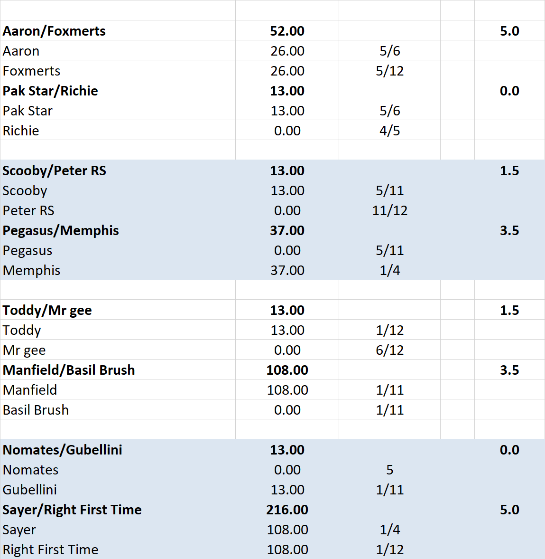Select the Aaron/Foxmerts team name cell

point(54,31)
